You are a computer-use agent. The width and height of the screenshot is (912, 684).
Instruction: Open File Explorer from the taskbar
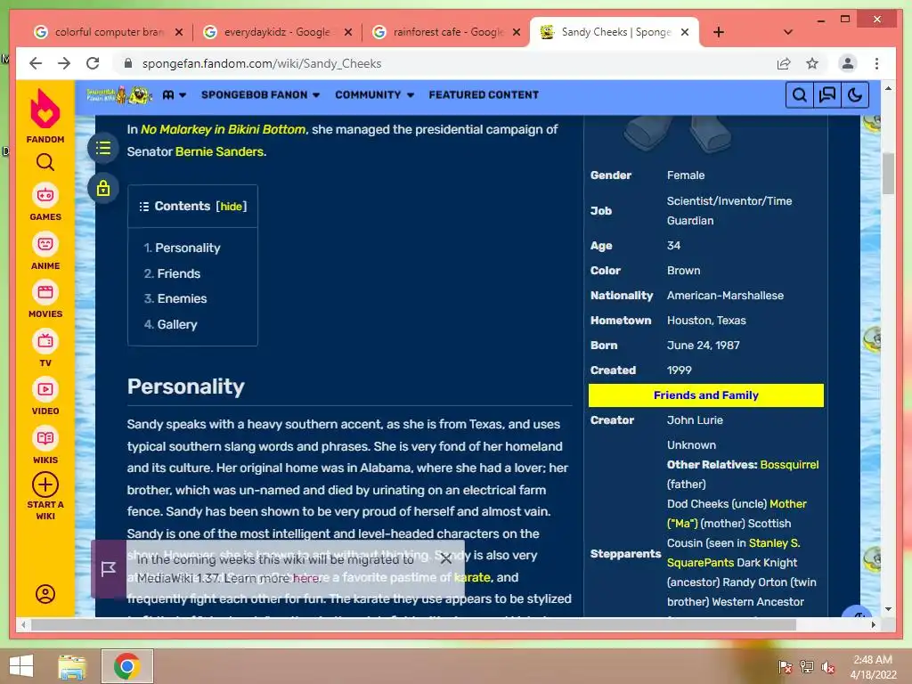click(x=71, y=666)
